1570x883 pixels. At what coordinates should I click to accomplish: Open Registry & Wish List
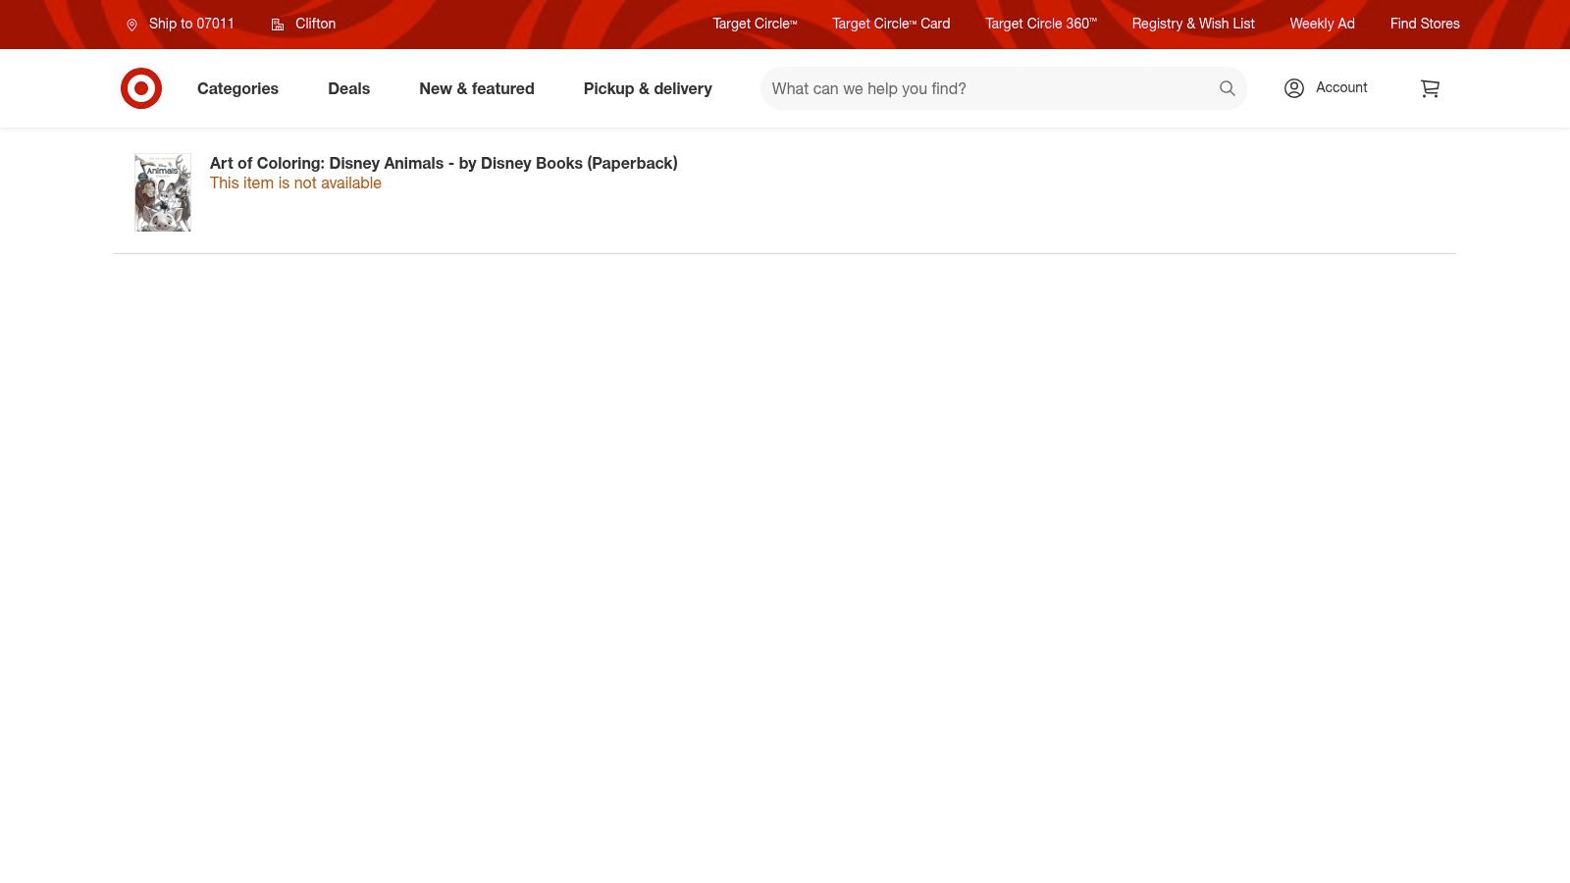(x=1193, y=24)
